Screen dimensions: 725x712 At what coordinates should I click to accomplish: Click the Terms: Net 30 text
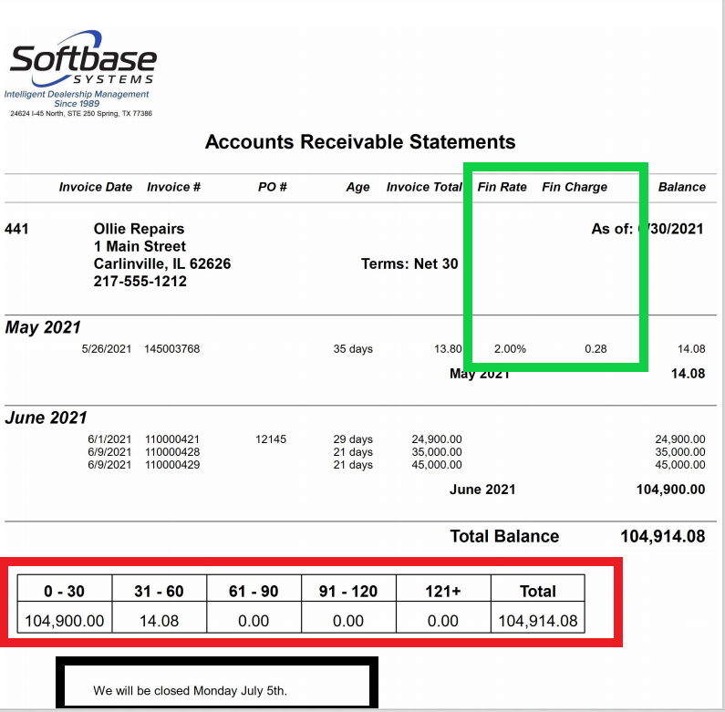tap(409, 264)
